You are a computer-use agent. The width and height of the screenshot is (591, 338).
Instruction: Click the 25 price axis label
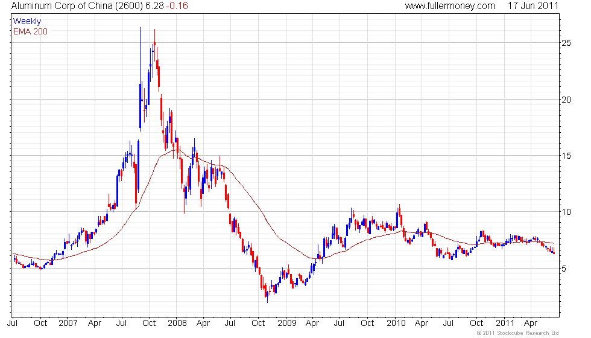[566, 43]
